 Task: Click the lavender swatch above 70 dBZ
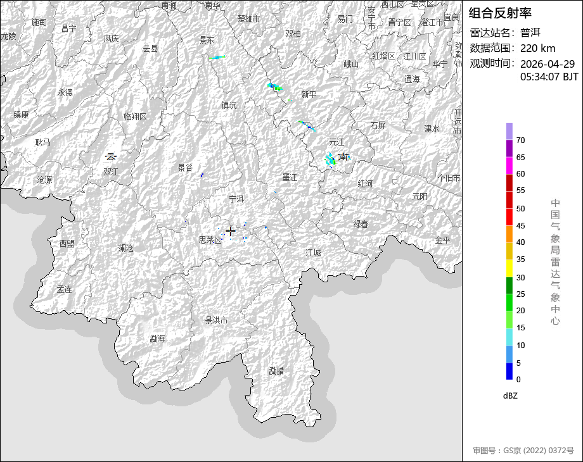pos(509,131)
